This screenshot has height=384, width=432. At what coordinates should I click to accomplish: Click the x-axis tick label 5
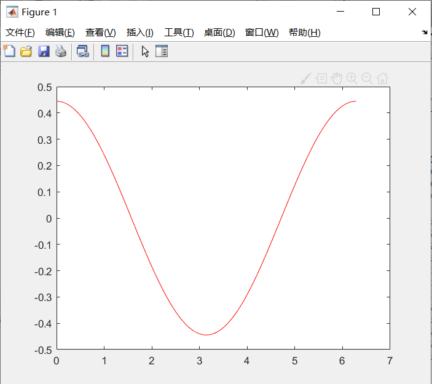pos(295,361)
